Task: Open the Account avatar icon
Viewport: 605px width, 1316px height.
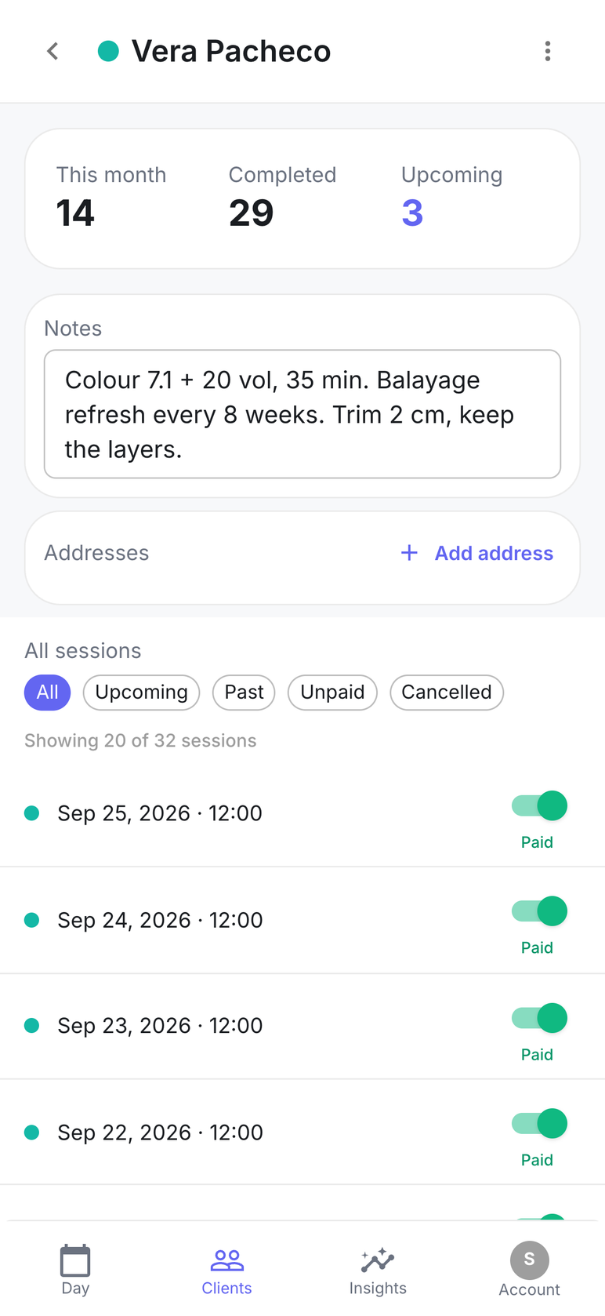Action: pos(530,1260)
